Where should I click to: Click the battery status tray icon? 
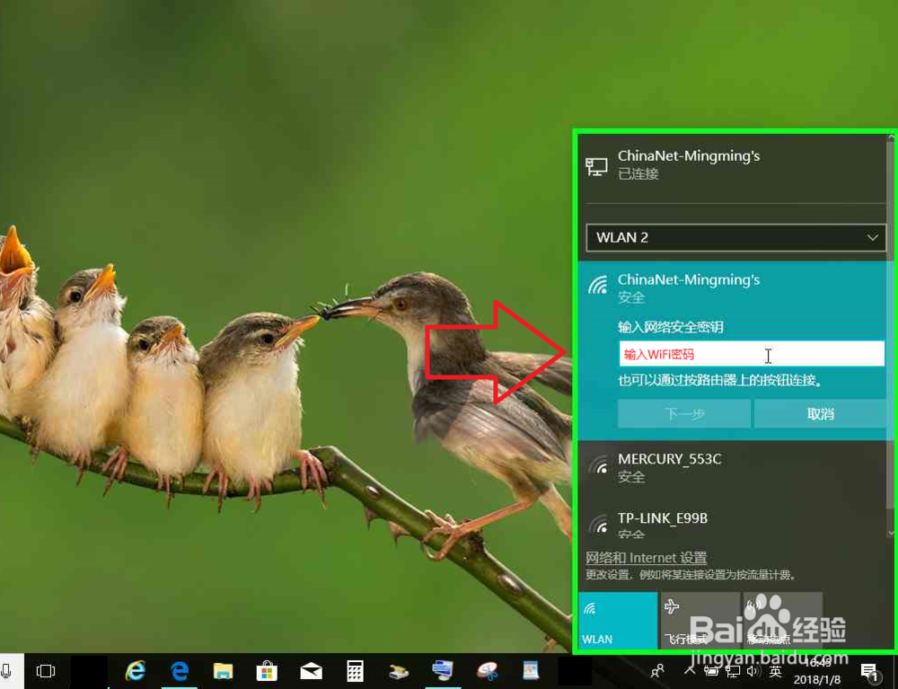point(710,671)
